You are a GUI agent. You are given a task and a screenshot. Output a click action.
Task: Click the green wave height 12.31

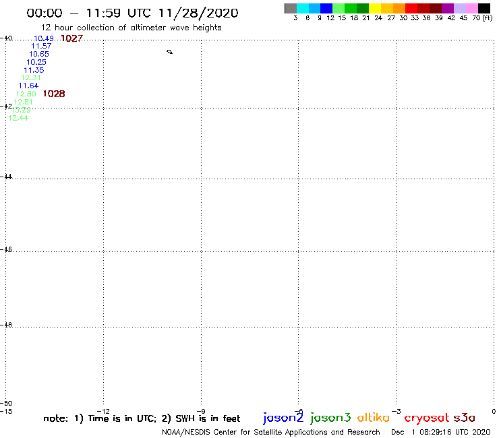click(31, 77)
